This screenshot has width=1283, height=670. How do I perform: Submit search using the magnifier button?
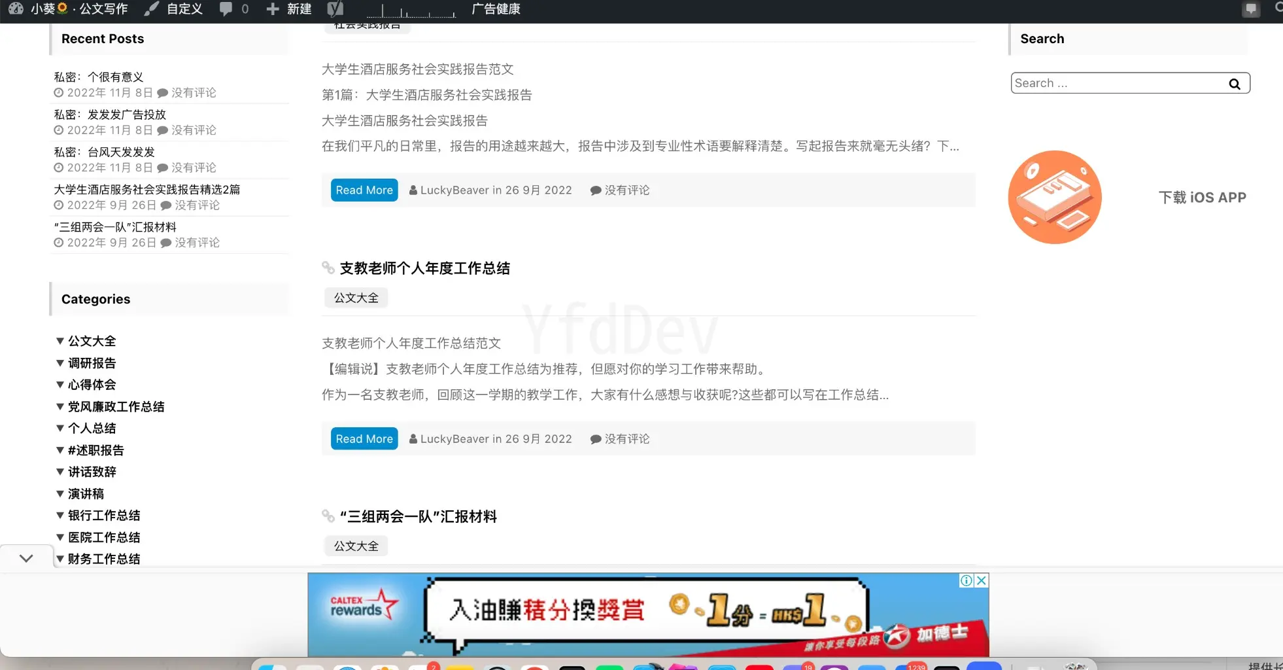tap(1234, 84)
